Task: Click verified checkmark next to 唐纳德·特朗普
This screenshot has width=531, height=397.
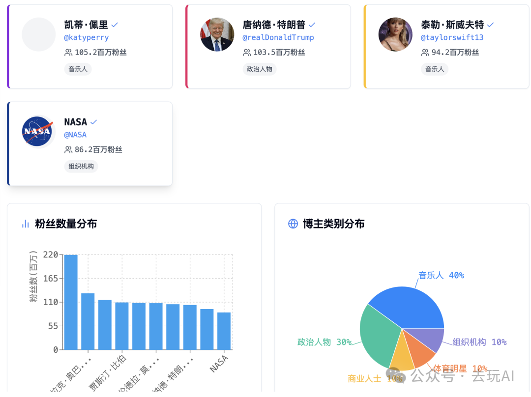Action: click(312, 25)
